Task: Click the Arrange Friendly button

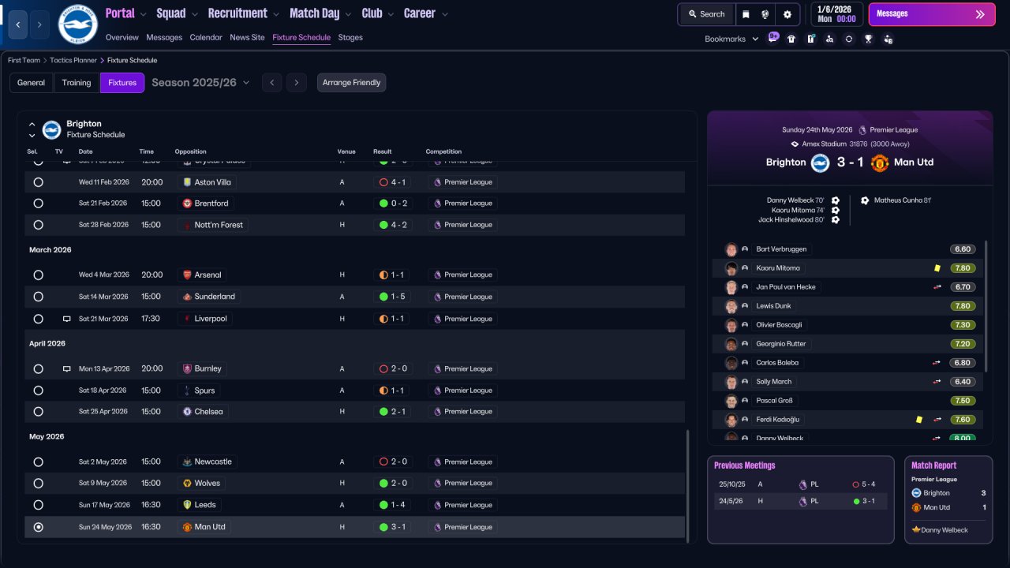Action: tap(352, 83)
